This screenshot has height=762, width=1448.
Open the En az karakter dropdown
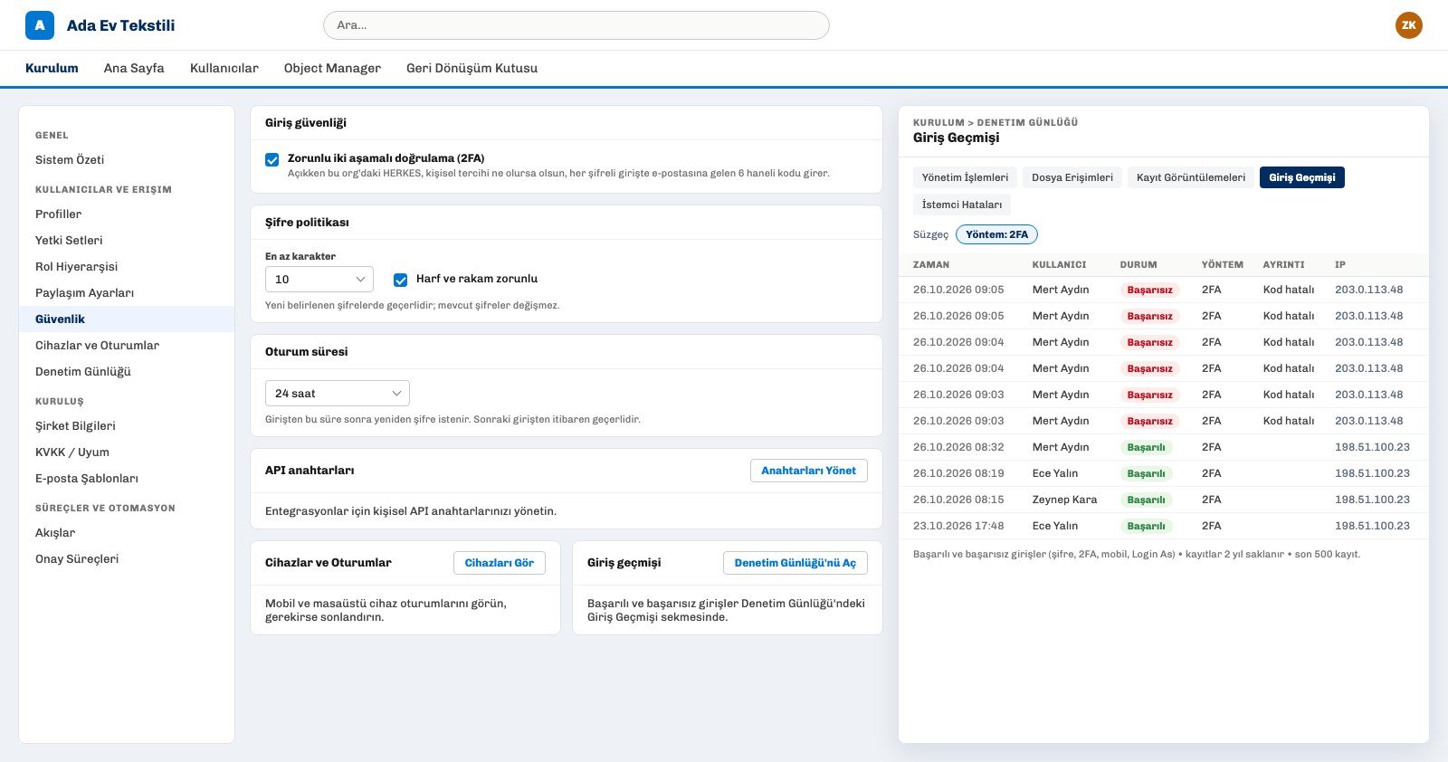click(x=319, y=280)
